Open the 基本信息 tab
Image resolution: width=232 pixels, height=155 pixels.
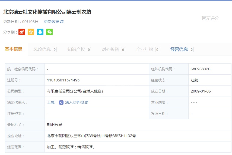(14, 49)
